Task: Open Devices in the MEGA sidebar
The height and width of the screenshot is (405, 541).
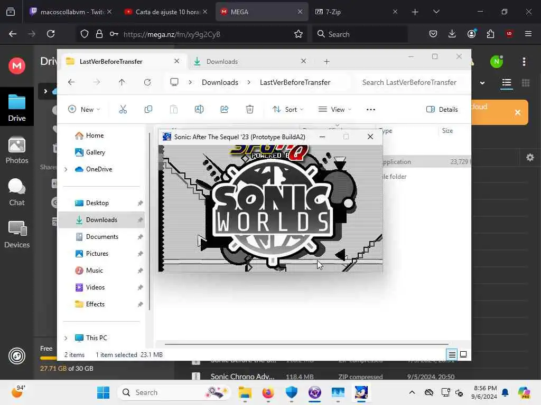Action: [x=17, y=235]
